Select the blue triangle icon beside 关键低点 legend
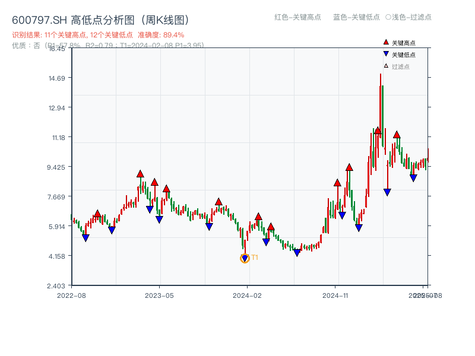Screen dimensions: 475x356 coord(386,54)
